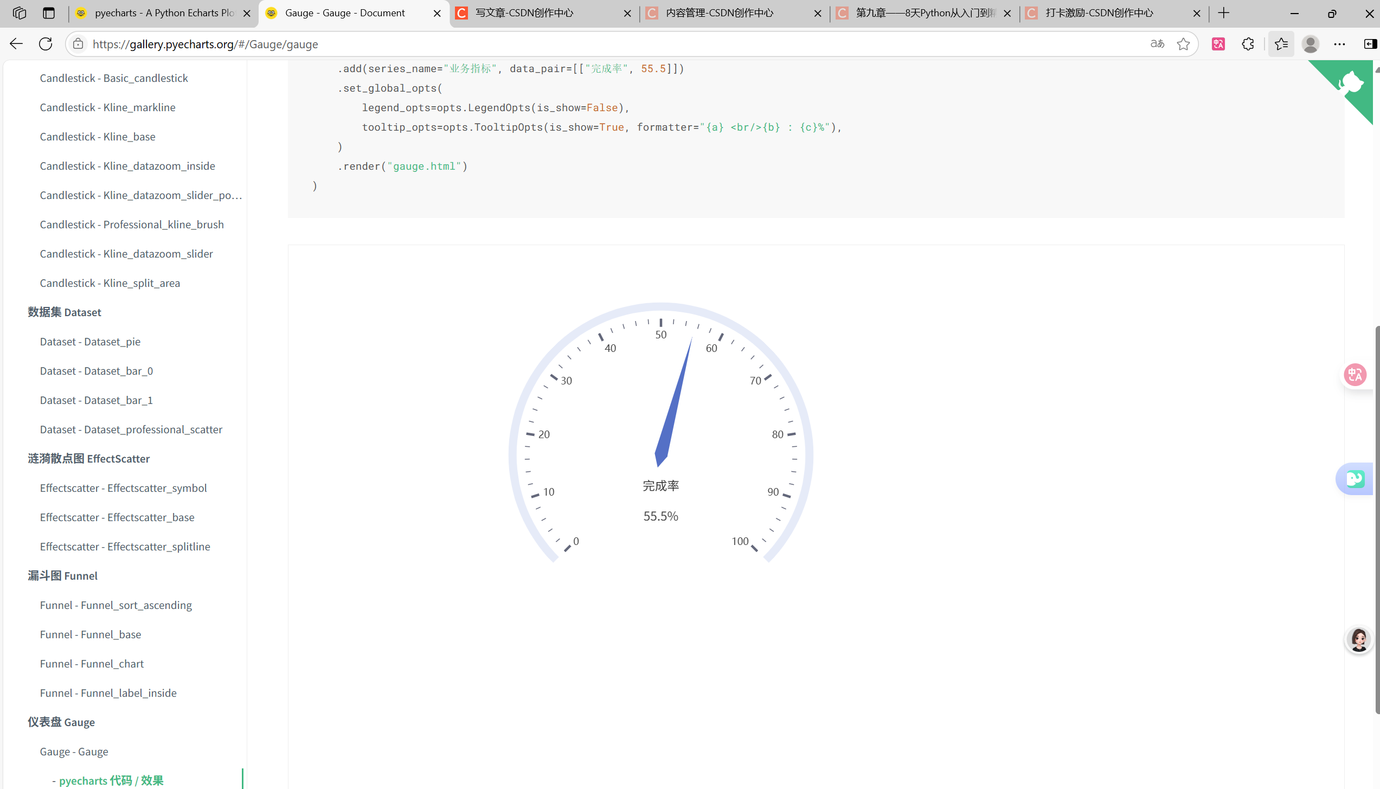Open browser settings and more menu

[1339, 44]
